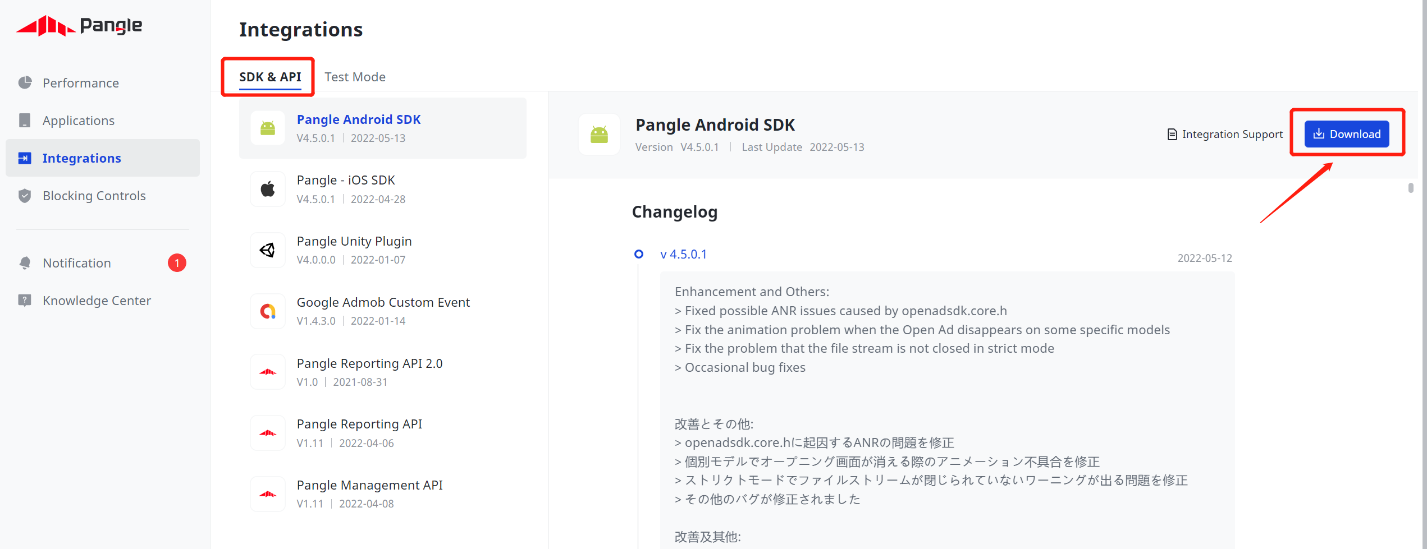The image size is (1427, 549).
Task: Click the Performance pie chart icon
Action: [25, 83]
